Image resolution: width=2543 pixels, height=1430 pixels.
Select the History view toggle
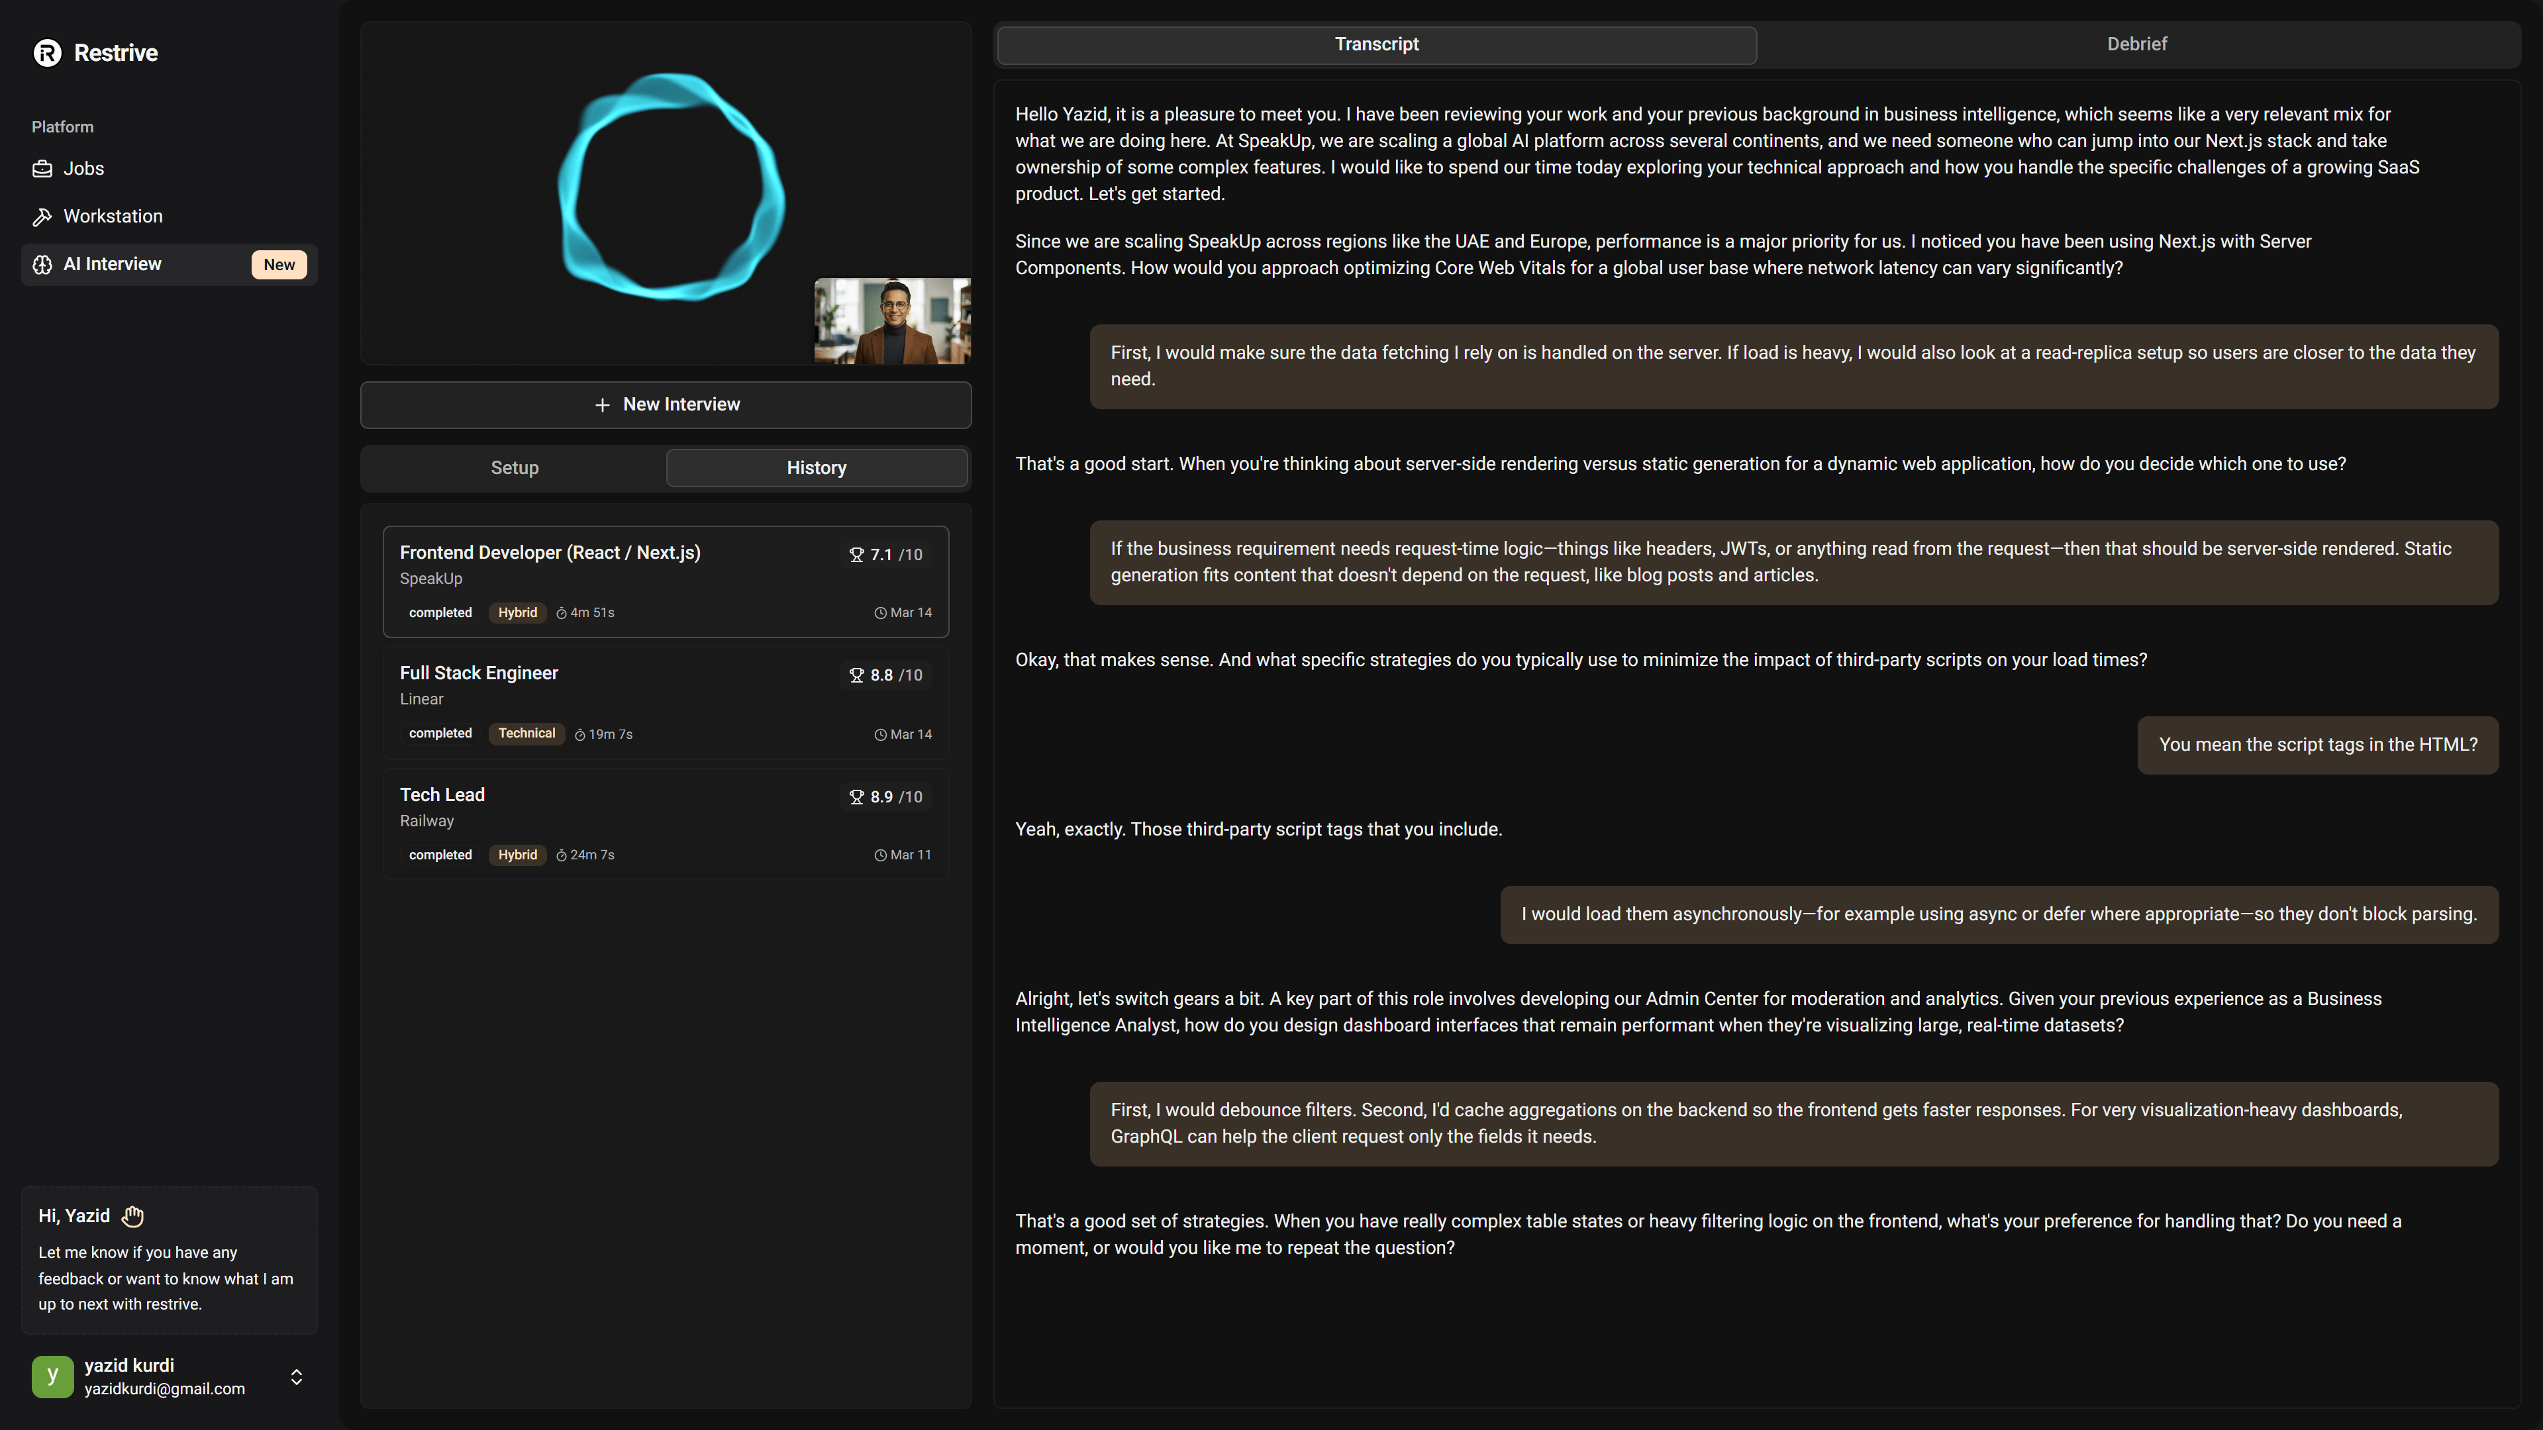[815, 468]
